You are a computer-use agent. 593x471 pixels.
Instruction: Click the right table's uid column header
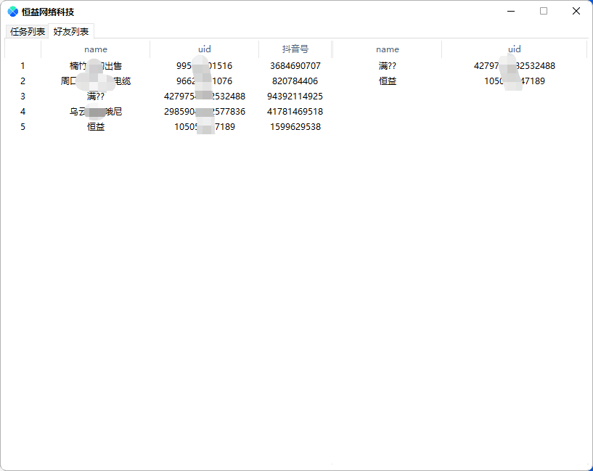point(515,49)
